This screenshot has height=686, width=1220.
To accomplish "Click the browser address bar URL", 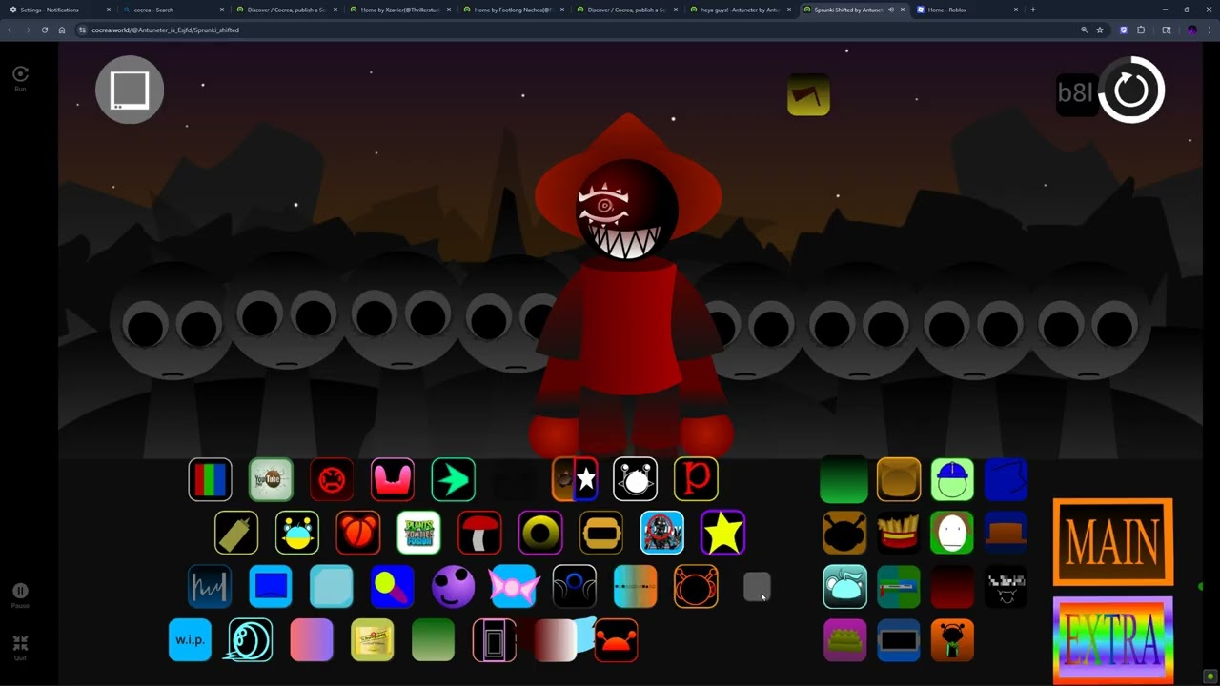I will point(165,30).
